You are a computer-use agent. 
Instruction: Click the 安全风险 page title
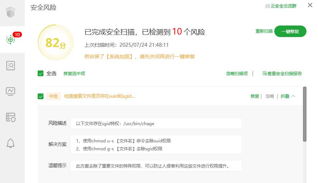click(43, 8)
